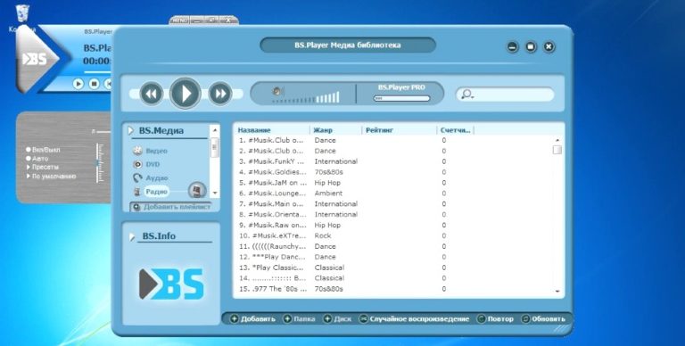The width and height of the screenshot is (685, 346).
Task: Select the Видео category in BS.Медиа
Action: [x=151, y=151]
